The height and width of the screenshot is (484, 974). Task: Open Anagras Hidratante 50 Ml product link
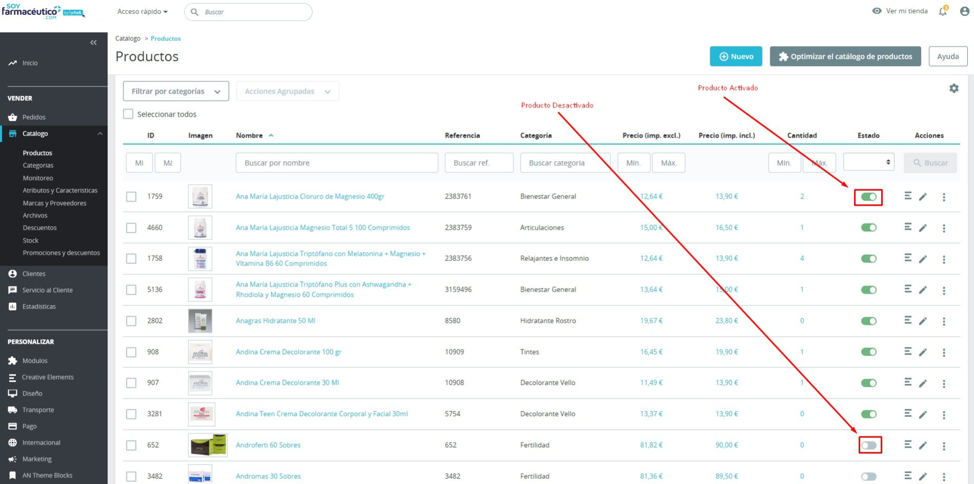click(x=275, y=321)
